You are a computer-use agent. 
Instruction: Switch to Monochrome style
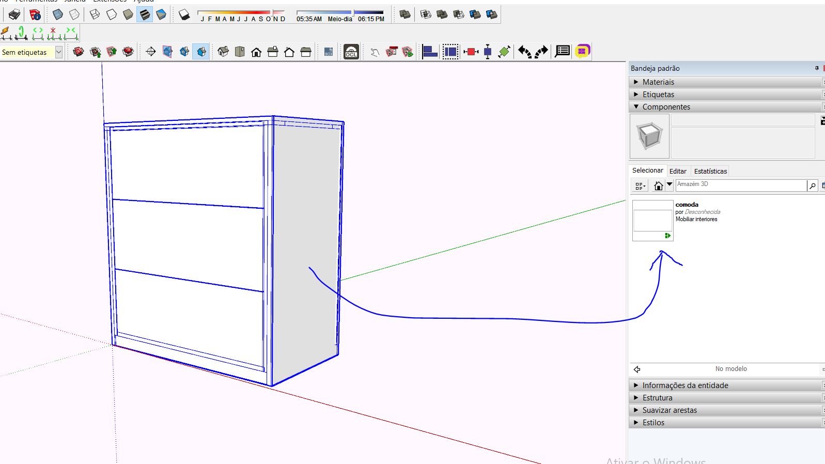point(161,14)
